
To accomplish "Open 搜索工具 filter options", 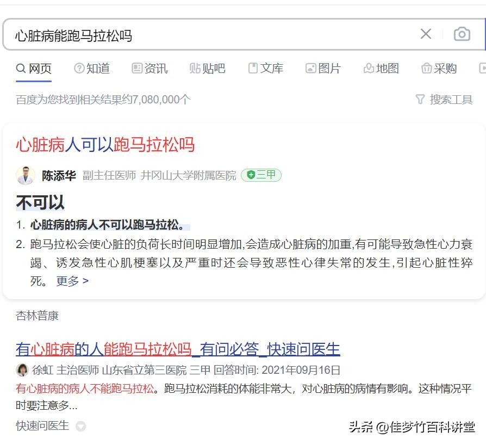I will (x=444, y=100).
